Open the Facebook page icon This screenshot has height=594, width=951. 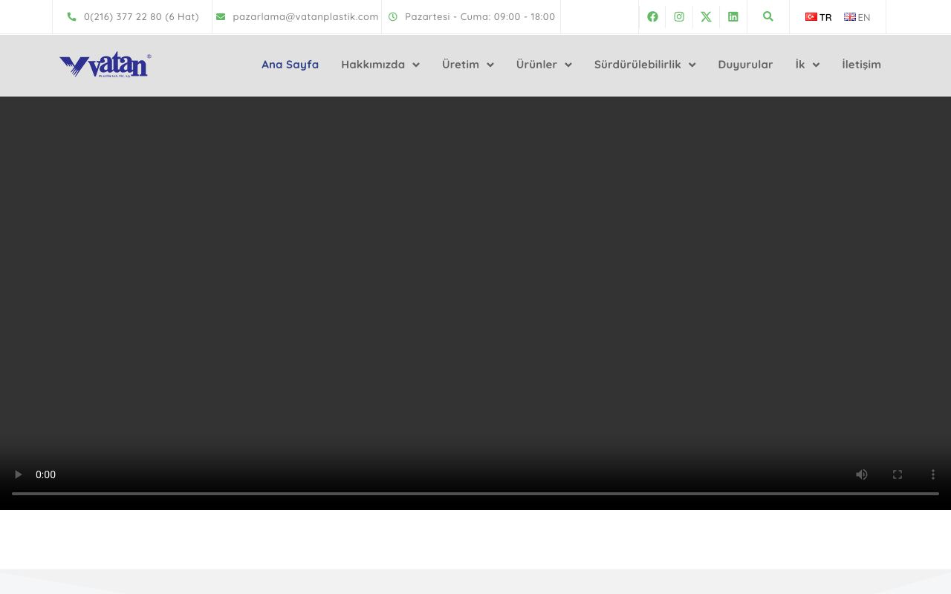tap(652, 16)
